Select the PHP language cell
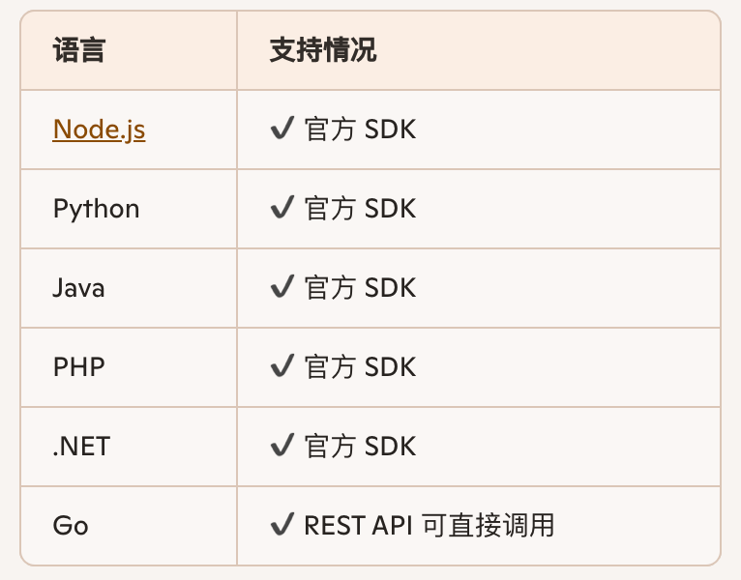Viewport: 741px width, 580px height. [79, 367]
